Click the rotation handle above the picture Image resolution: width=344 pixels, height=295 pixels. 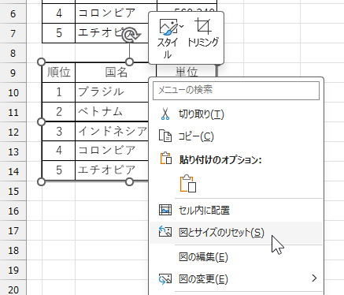tap(131, 35)
